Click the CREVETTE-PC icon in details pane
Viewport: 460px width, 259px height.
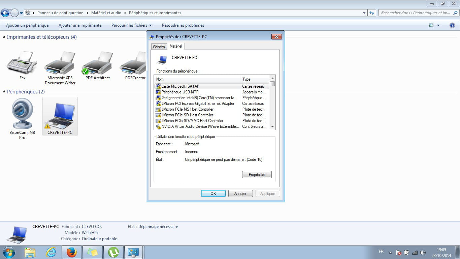(16, 234)
